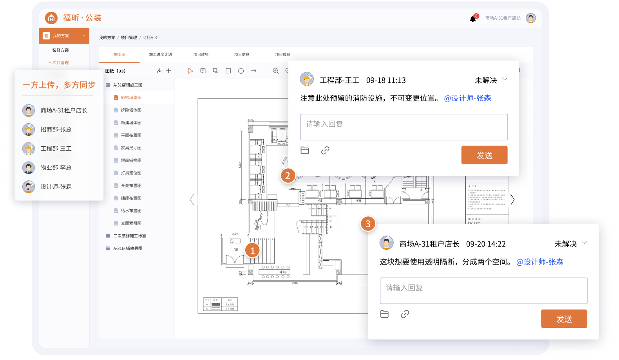Screen dimensions: 619x360
Task: Select the rectangle shape tool
Action: (228, 71)
